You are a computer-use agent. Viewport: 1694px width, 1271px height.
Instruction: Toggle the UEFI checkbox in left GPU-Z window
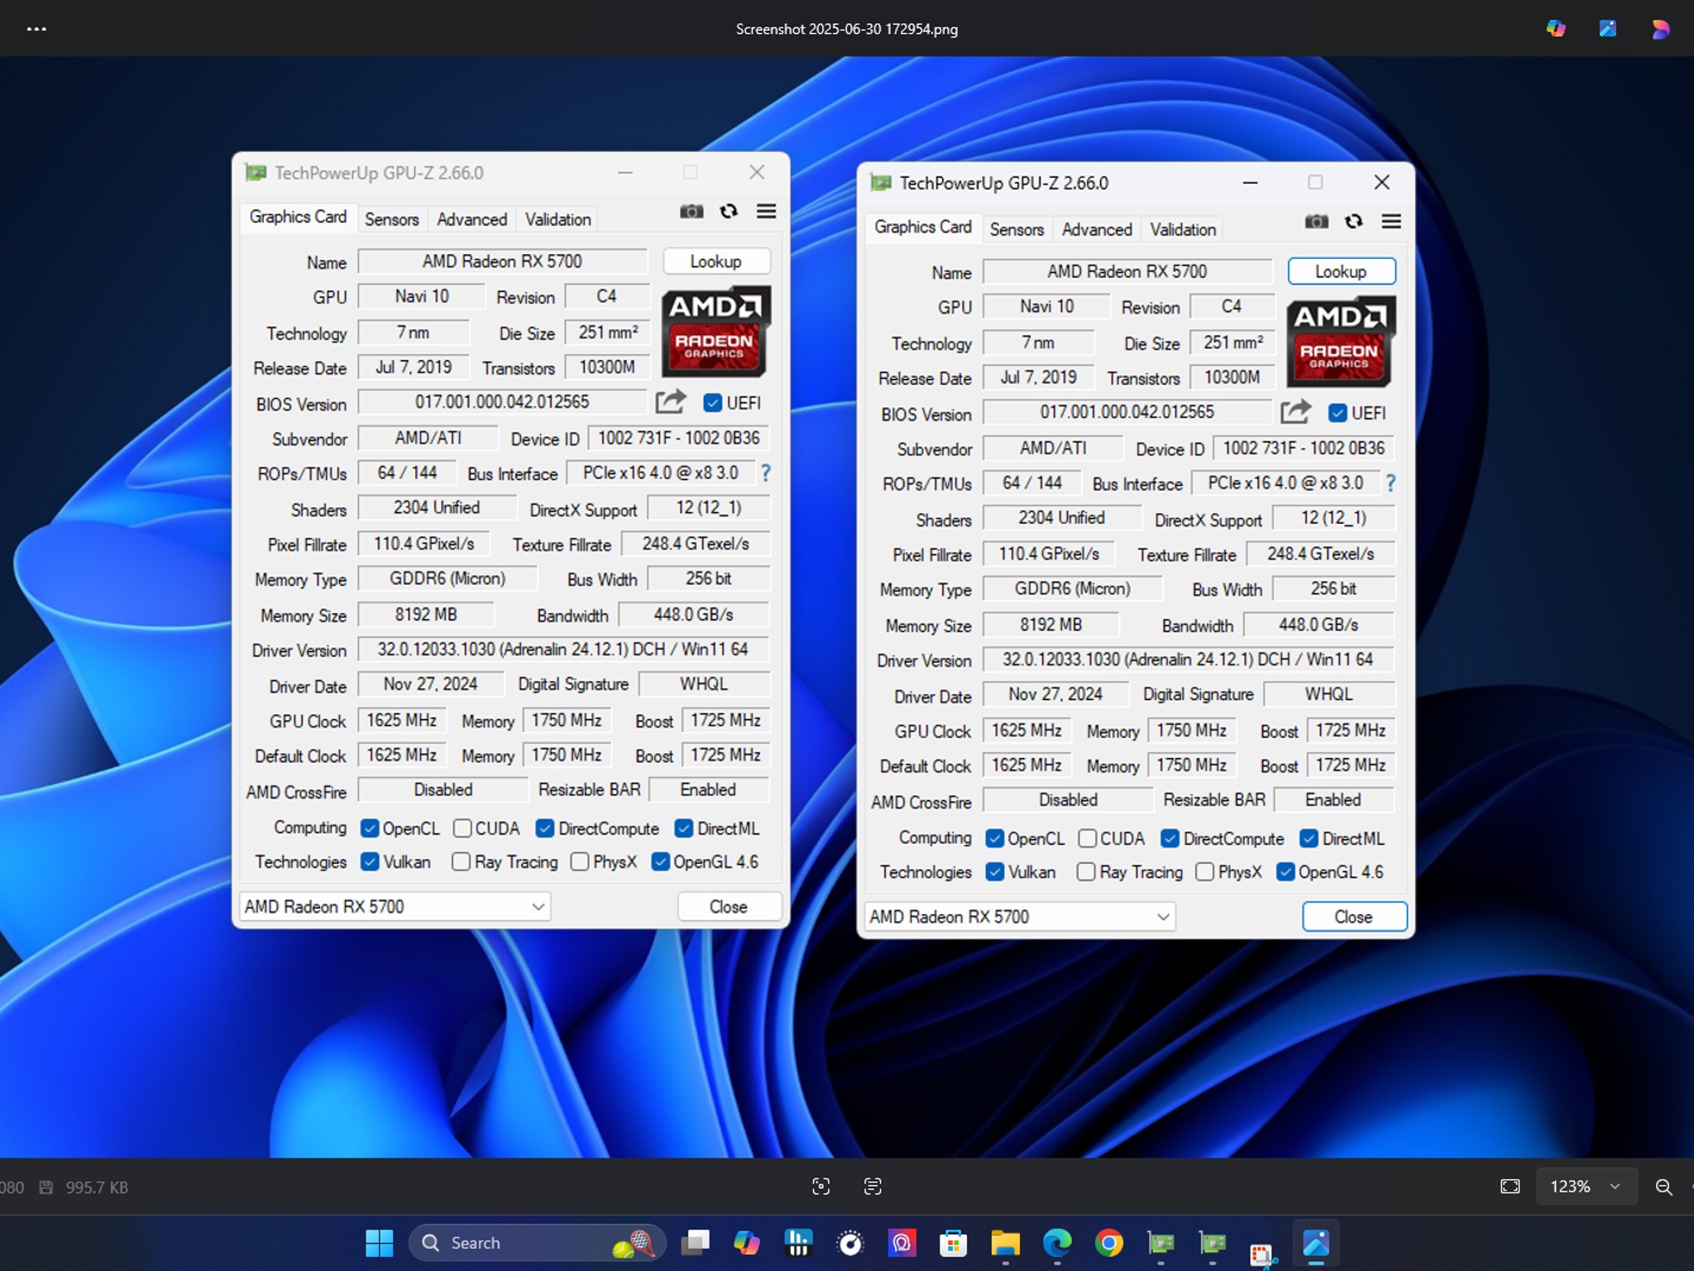click(712, 403)
